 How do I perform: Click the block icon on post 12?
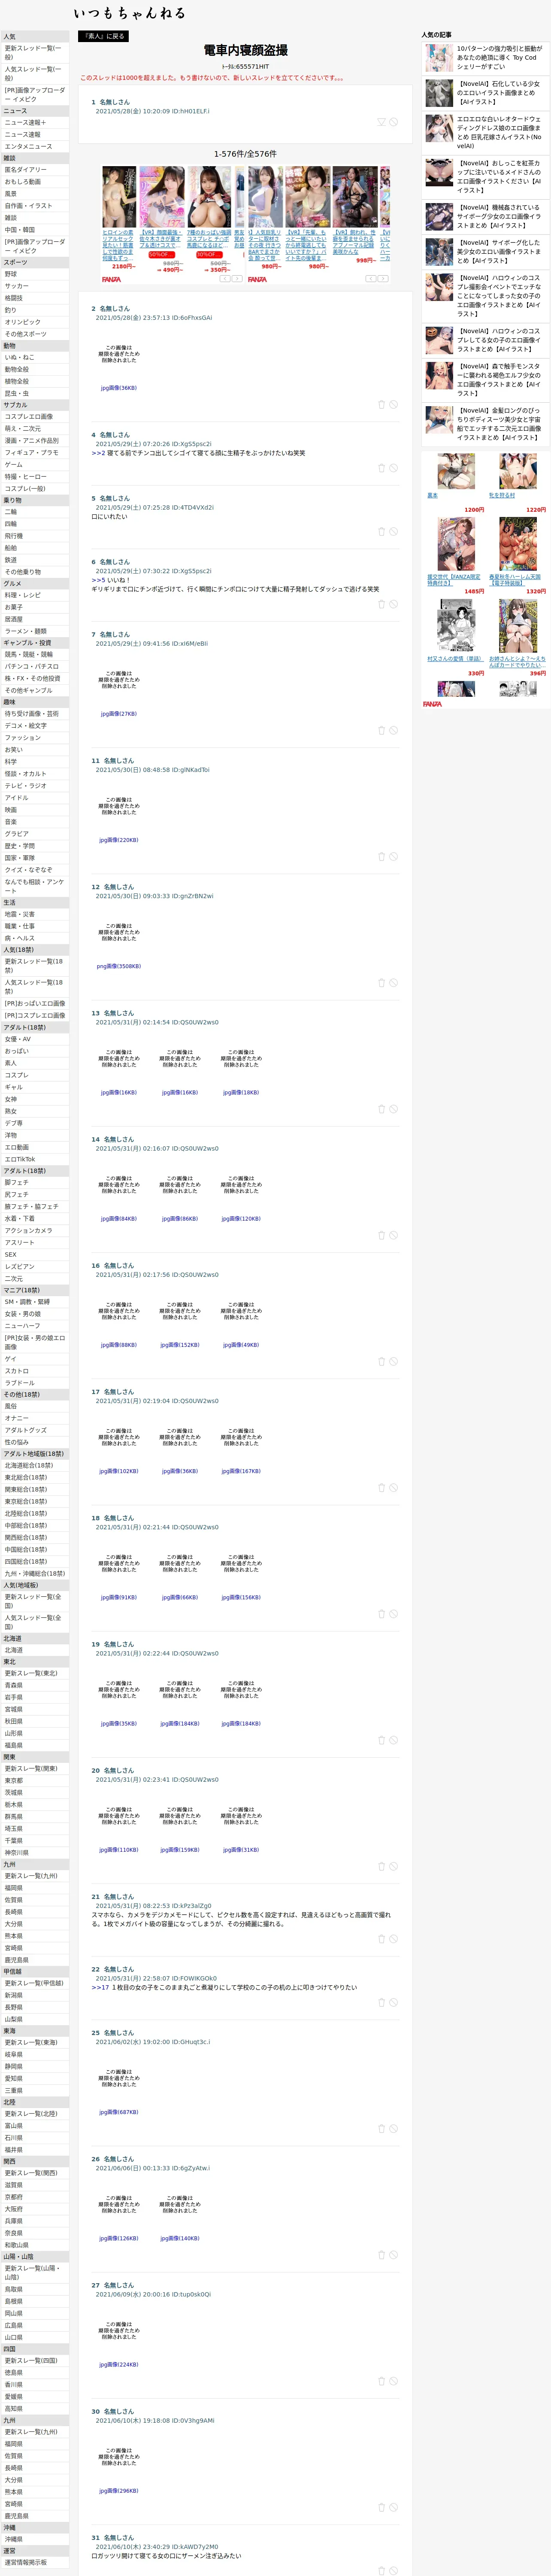pyautogui.click(x=394, y=983)
